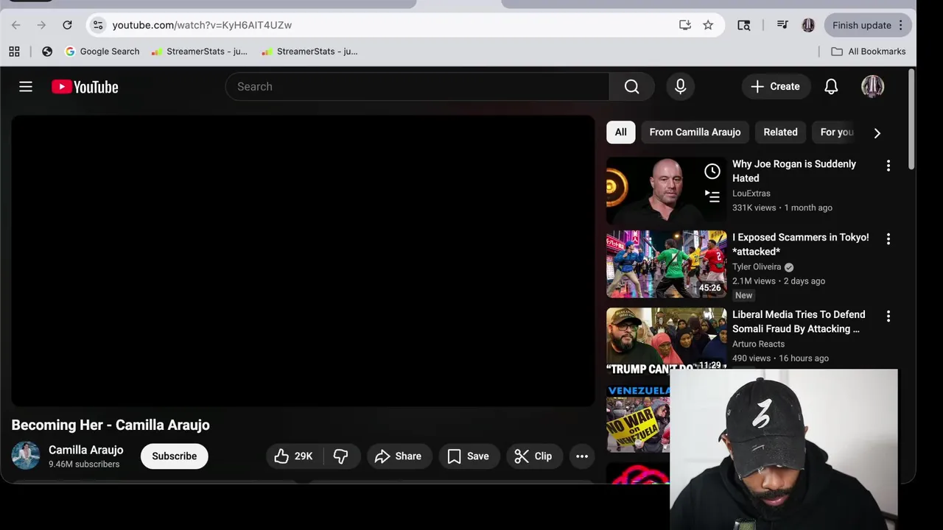Click the browser address bar URL
The width and height of the screenshot is (943, 530).
pyautogui.click(x=202, y=25)
